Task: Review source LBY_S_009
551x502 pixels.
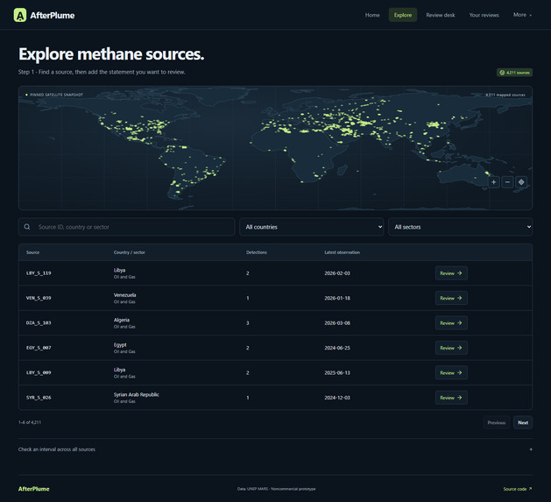Action: click(451, 372)
